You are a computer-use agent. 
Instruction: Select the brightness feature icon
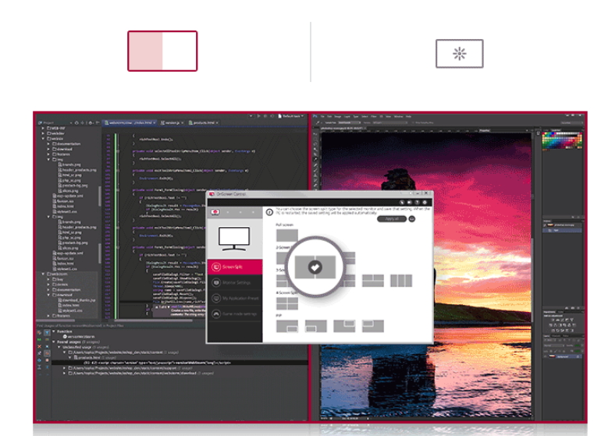pyautogui.click(x=459, y=54)
